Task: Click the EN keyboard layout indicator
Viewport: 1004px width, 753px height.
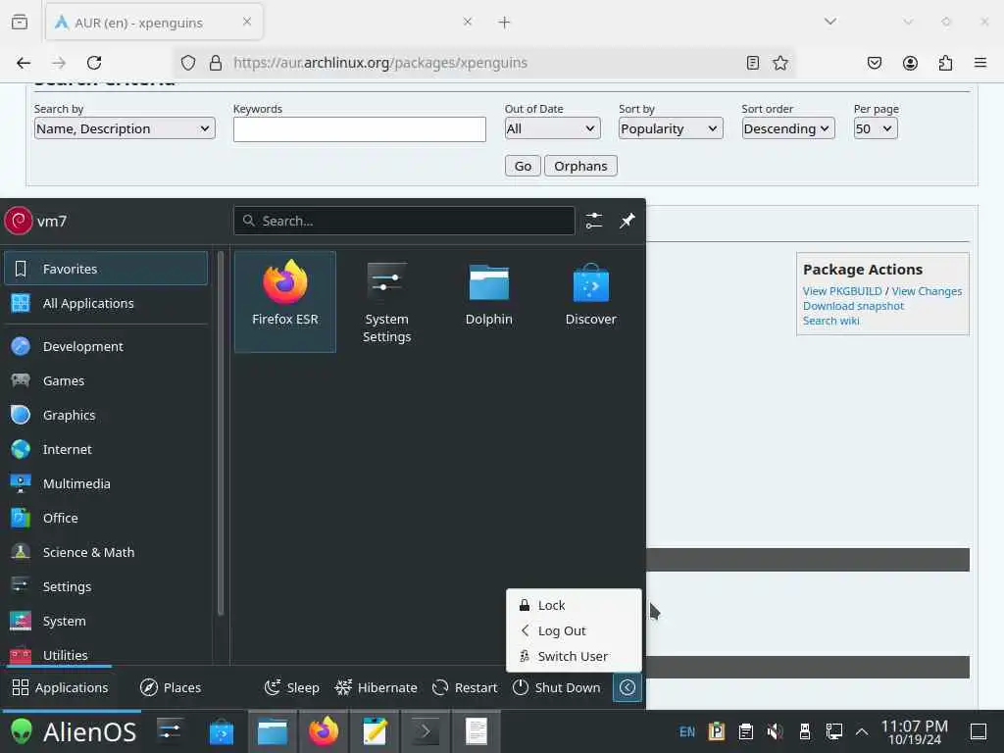Action: pos(687,731)
